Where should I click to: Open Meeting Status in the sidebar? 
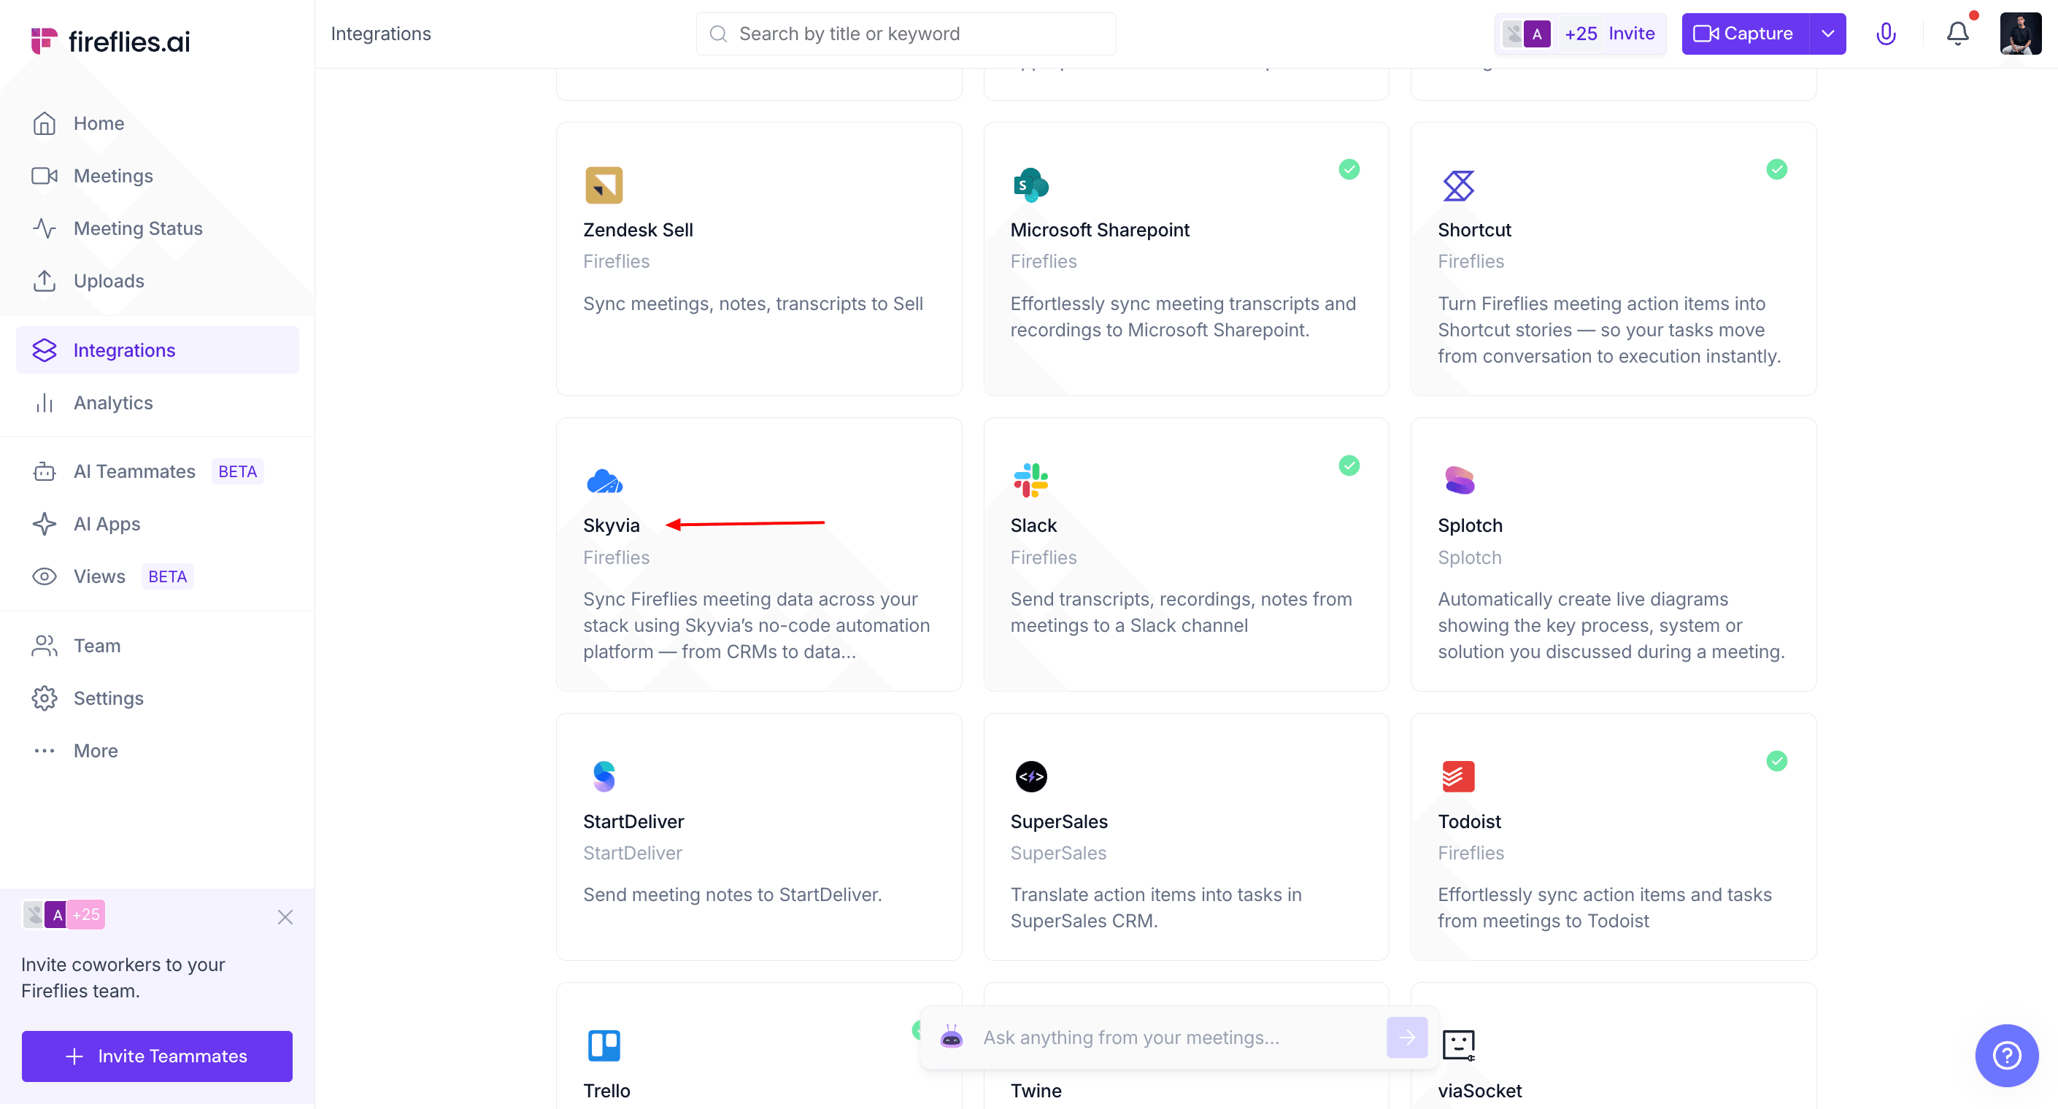(x=137, y=228)
